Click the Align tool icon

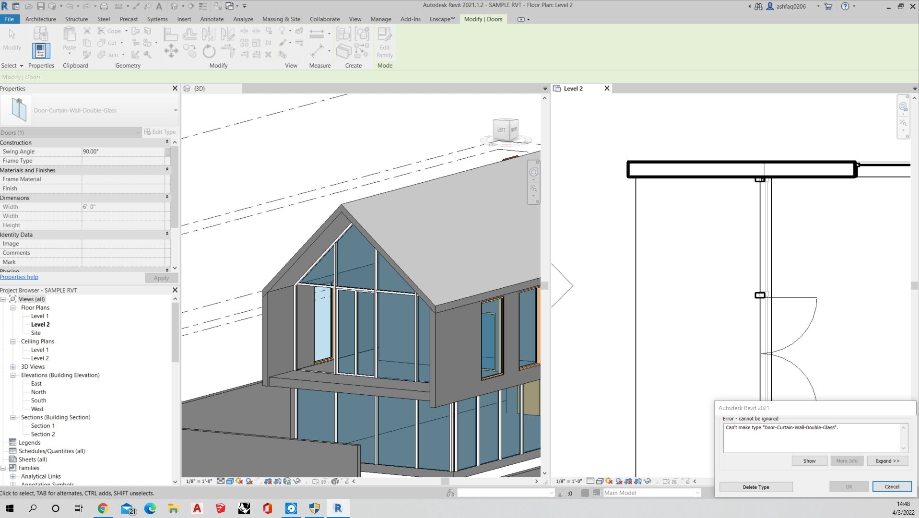click(x=170, y=34)
